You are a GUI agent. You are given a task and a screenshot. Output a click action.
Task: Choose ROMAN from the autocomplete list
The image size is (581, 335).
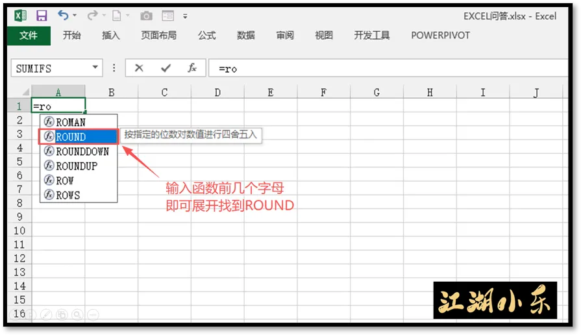point(79,122)
